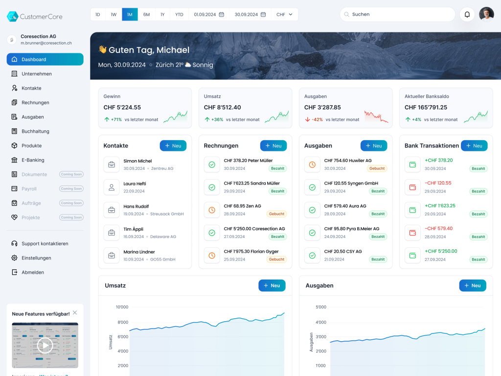Click red wallet icon of -CHF 120.55 transaction

coord(412,188)
